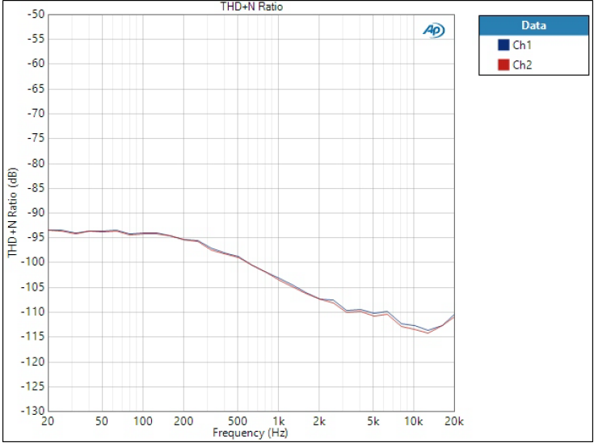
Task: Click the 500 X-axis tick label
Action: click(x=238, y=421)
